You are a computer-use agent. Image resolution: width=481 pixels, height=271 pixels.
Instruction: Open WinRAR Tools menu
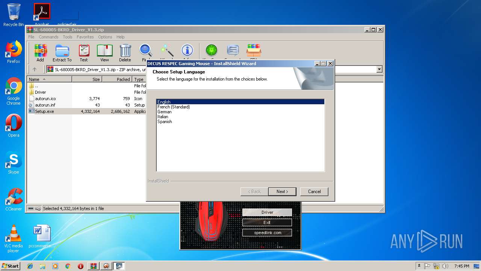click(68, 37)
